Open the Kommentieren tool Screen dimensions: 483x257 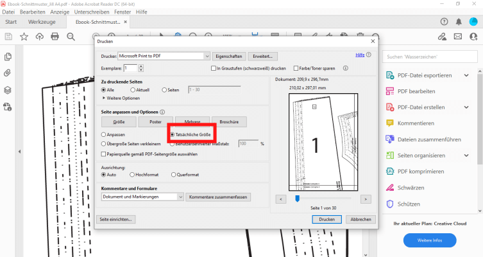coord(419,123)
